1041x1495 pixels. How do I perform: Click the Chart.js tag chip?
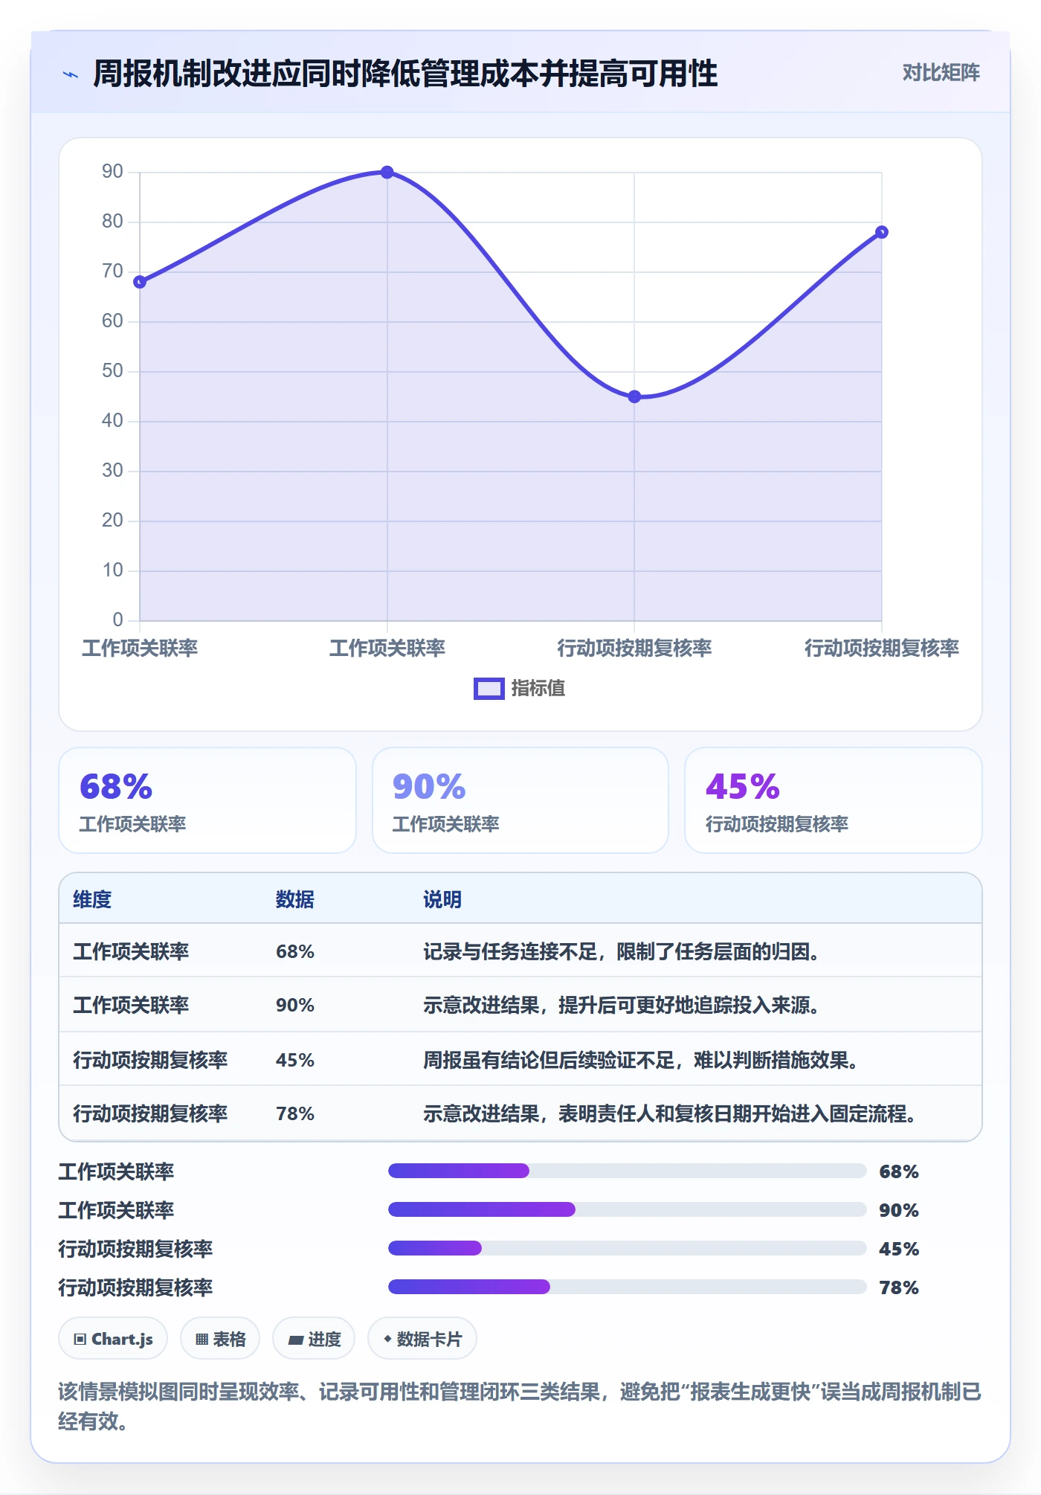[x=113, y=1339]
